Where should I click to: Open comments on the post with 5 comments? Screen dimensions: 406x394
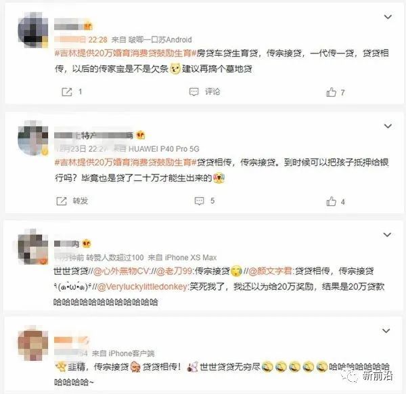pyautogui.click(x=199, y=201)
